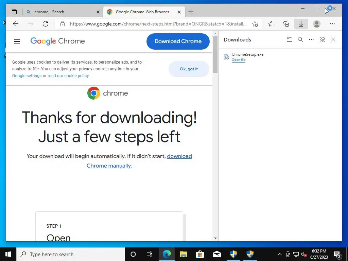Maximize the Edge browser window

[318, 8]
